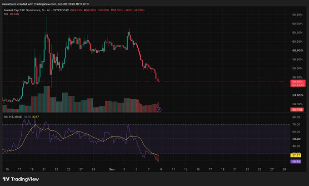309x186 pixels.
Task: Click the bold 59.00% price axis label
Action: pyautogui.click(x=298, y=95)
